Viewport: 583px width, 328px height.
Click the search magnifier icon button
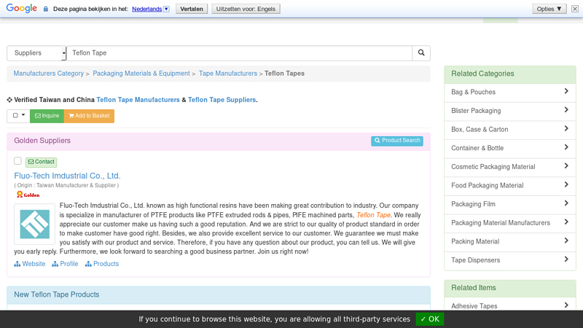pyautogui.click(x=421, y=52)
